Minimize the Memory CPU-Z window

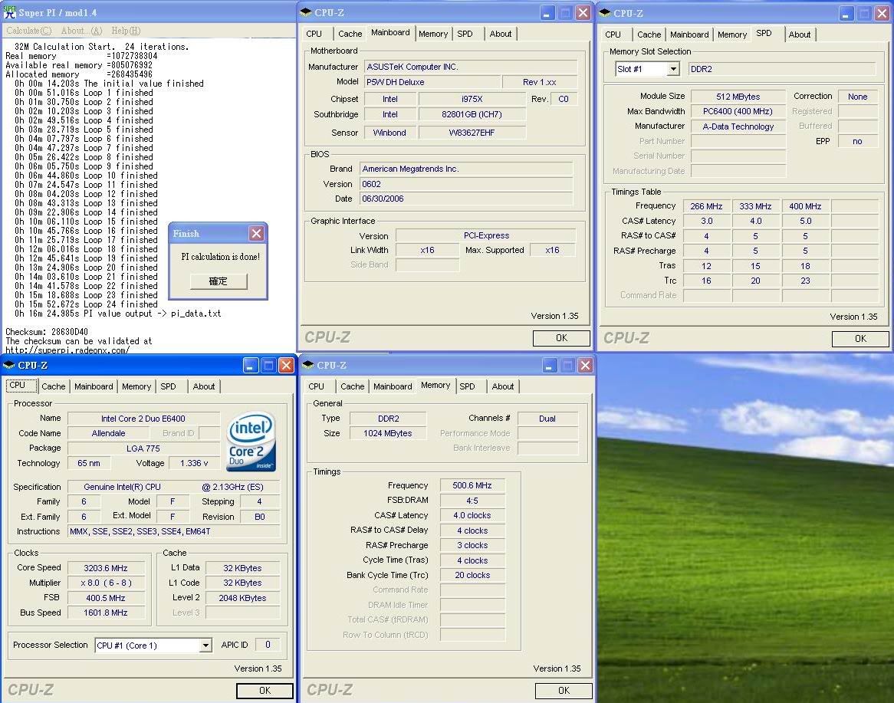point(549,366)
